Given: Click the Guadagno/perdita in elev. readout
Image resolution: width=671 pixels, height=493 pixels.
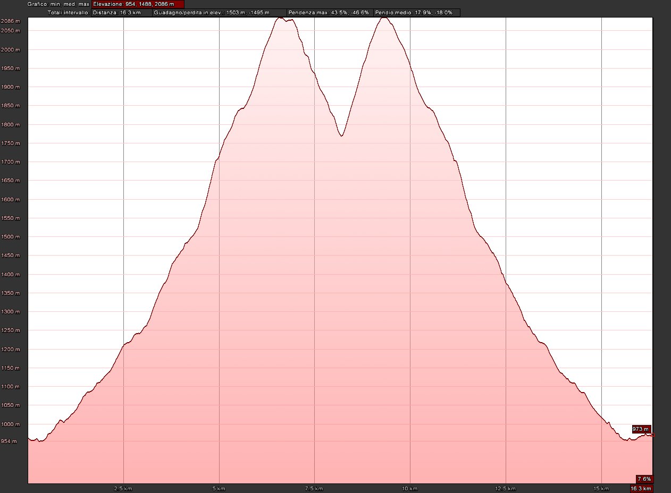Looking at the screenshot, I should pos(219,12).
